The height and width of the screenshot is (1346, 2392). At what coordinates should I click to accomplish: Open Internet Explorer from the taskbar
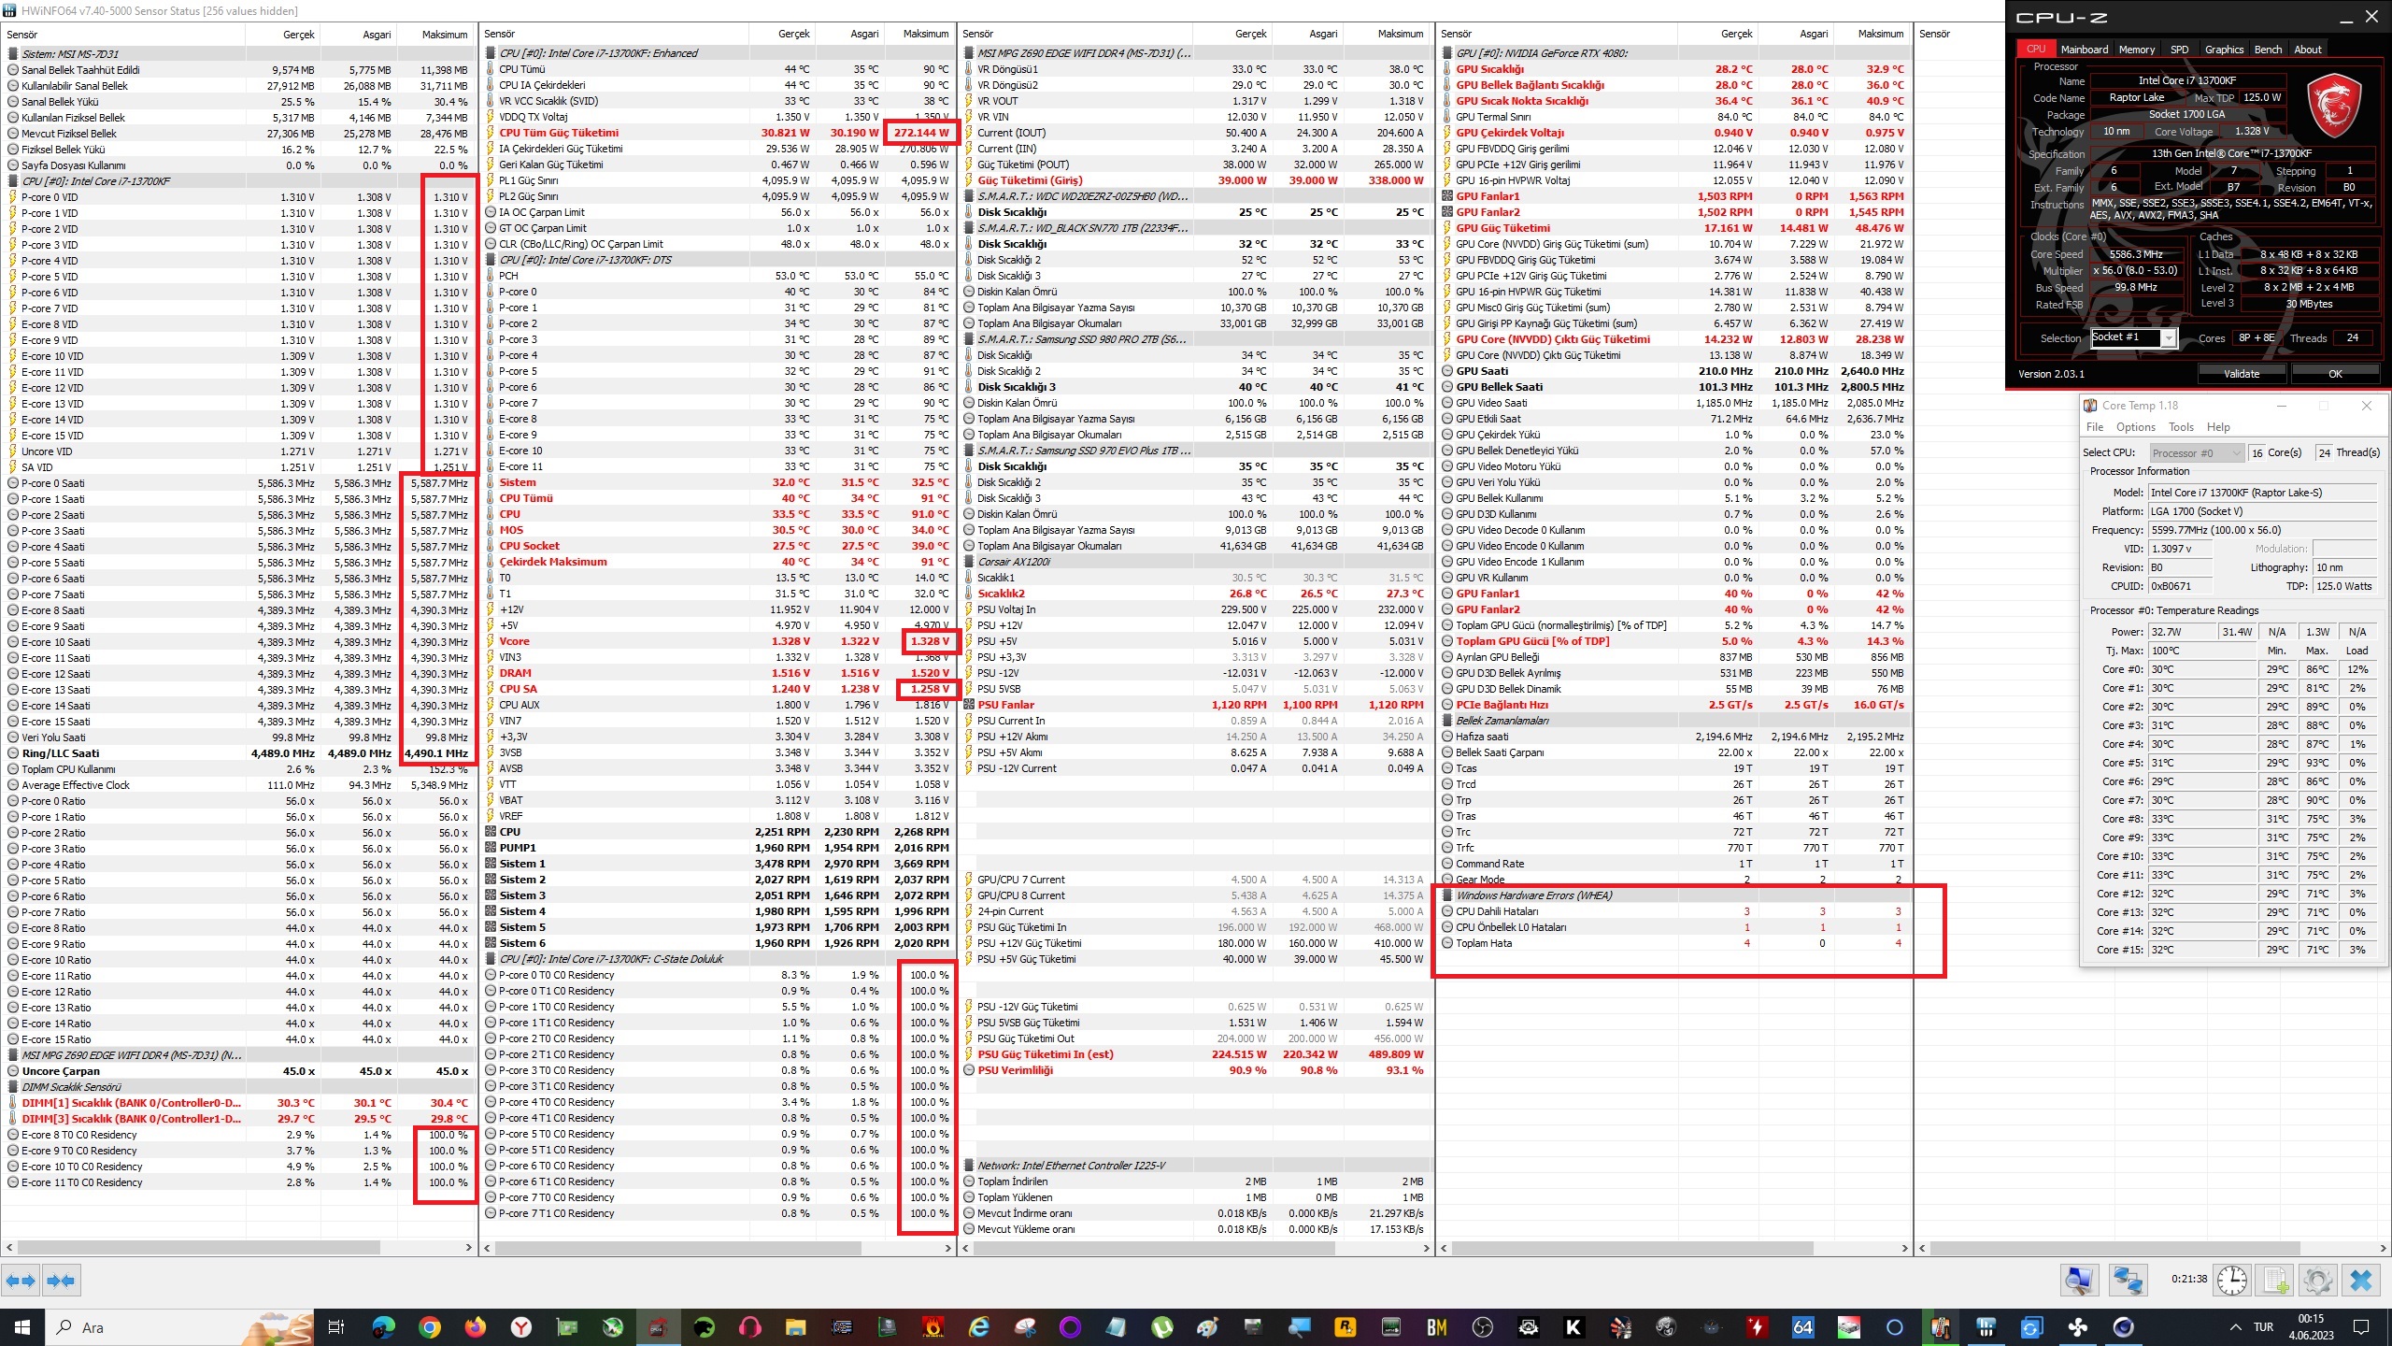[x=978, y=1327]
